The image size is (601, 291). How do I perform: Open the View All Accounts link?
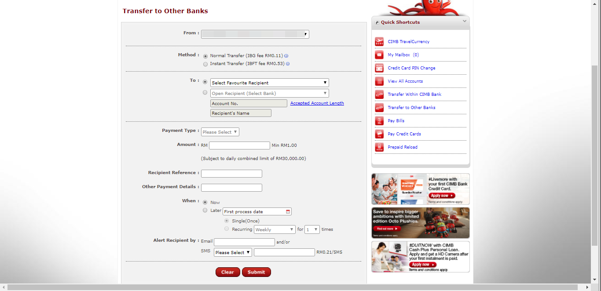click(405, 81)
